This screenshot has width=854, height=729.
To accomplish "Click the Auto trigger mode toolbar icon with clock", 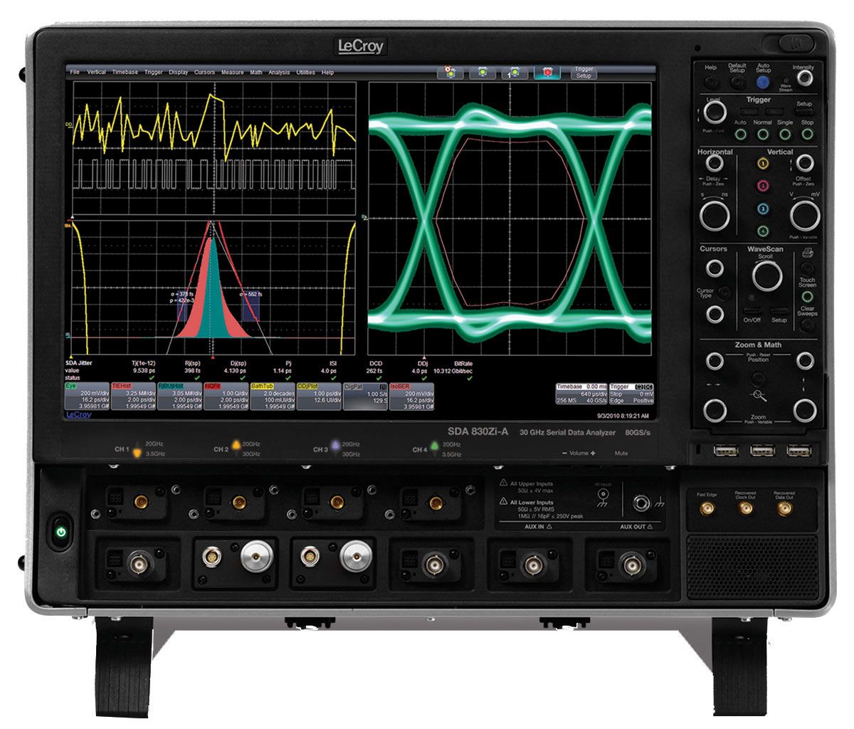I will click(x=452, y=73).
